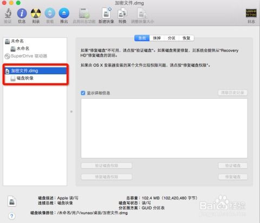
Task: Switch to the 分区 (Partition) tab
Action: click(x=172, y=38)
